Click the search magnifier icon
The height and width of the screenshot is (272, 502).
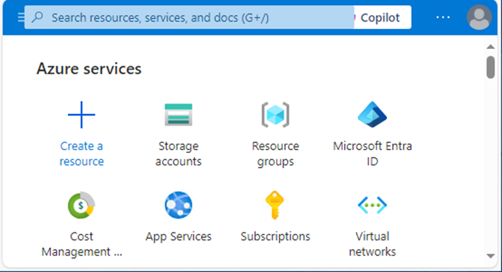click(38, 17)
